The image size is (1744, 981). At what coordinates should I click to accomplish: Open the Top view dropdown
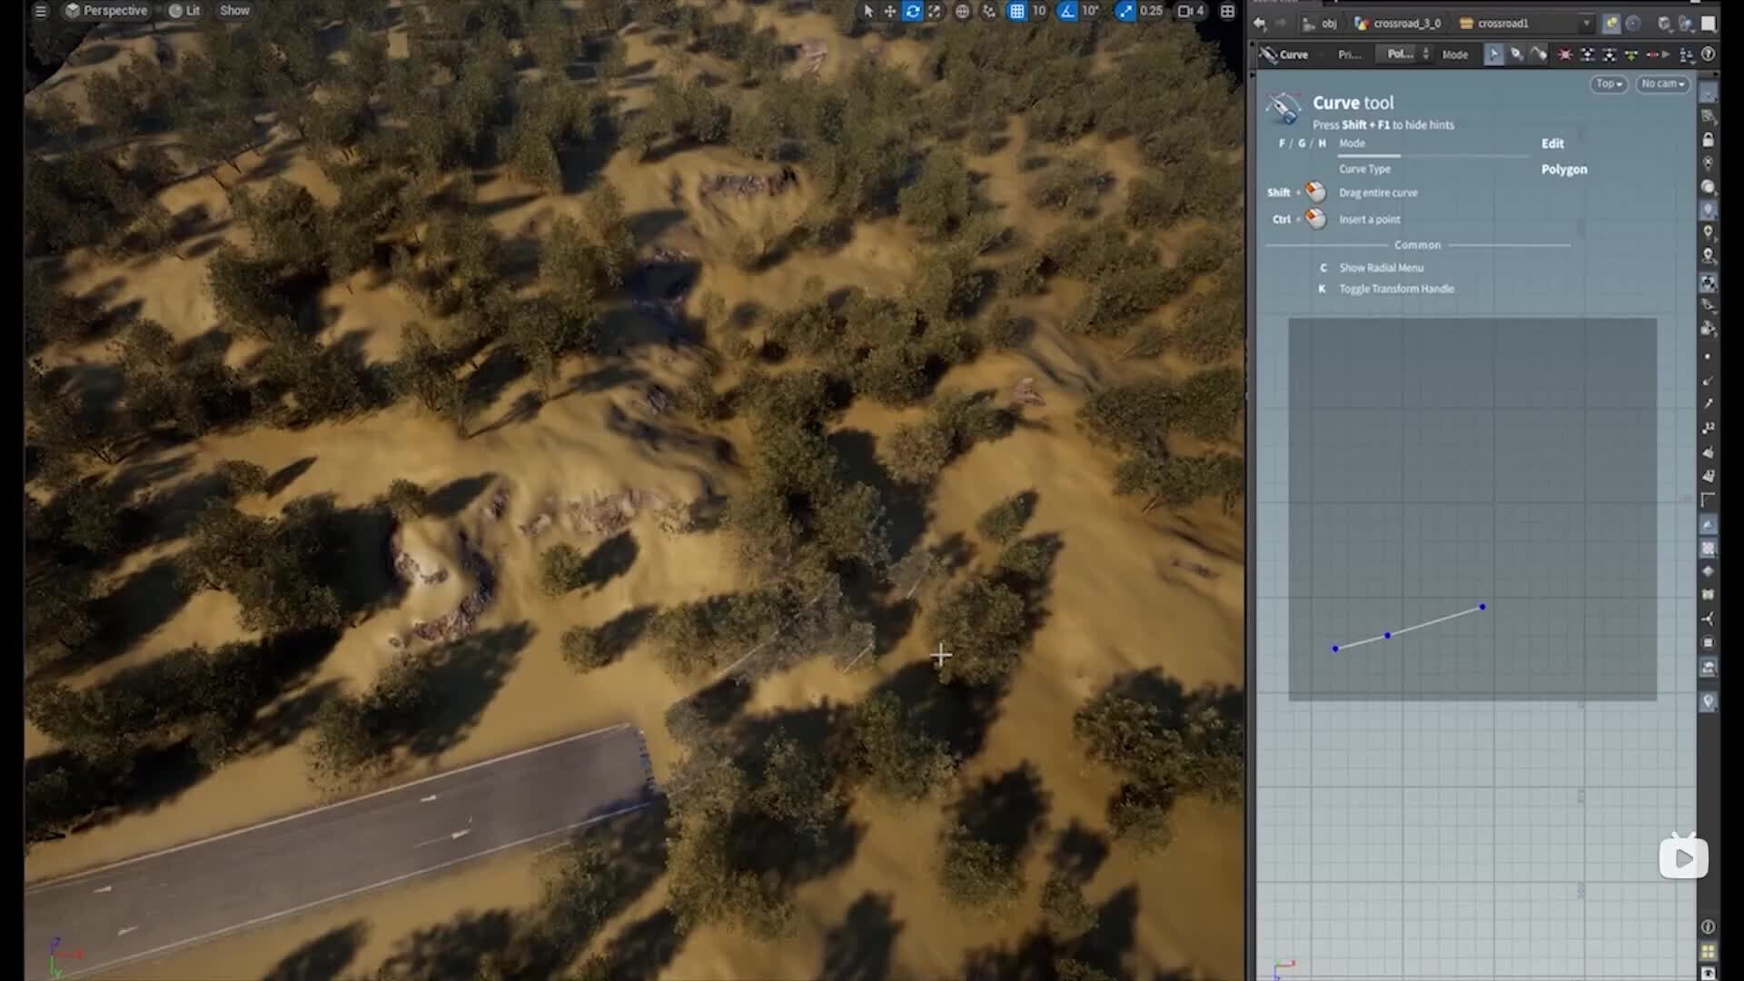1608,84
